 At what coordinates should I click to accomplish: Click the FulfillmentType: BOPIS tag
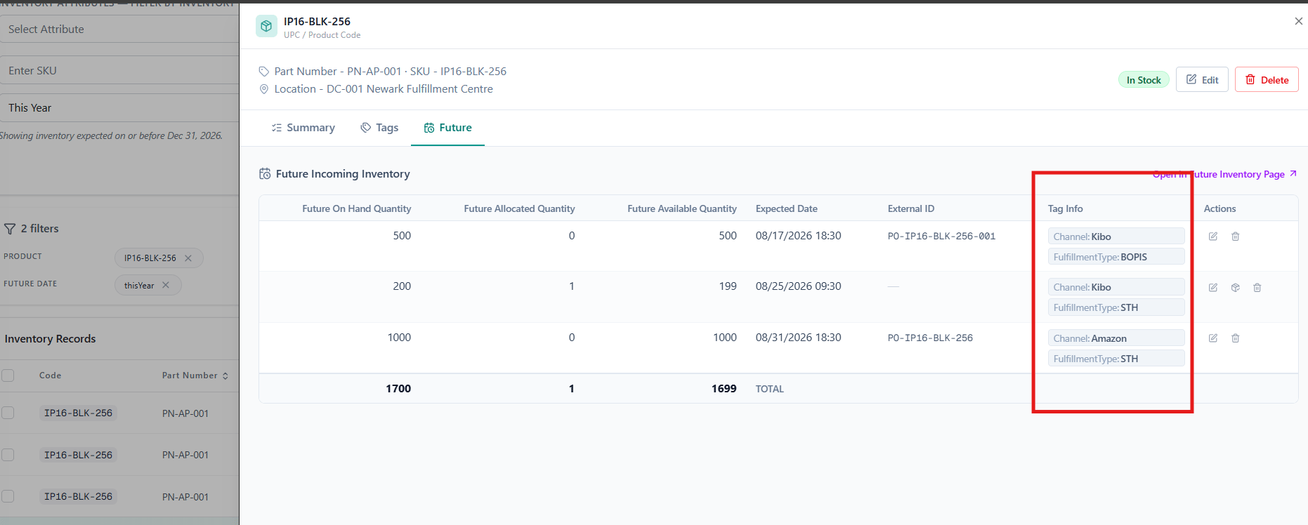point(1116,257)
